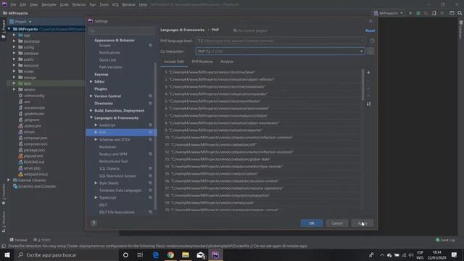Viewport: 464px width, 261px height.
Task: Click the include path list scrollbar
Action: point(362,84)
